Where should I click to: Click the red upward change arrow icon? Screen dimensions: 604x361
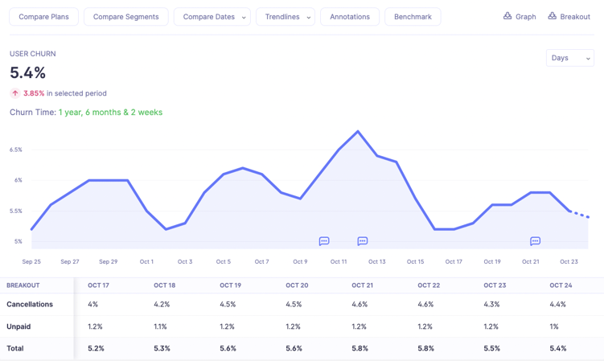(x=15, y=93)
